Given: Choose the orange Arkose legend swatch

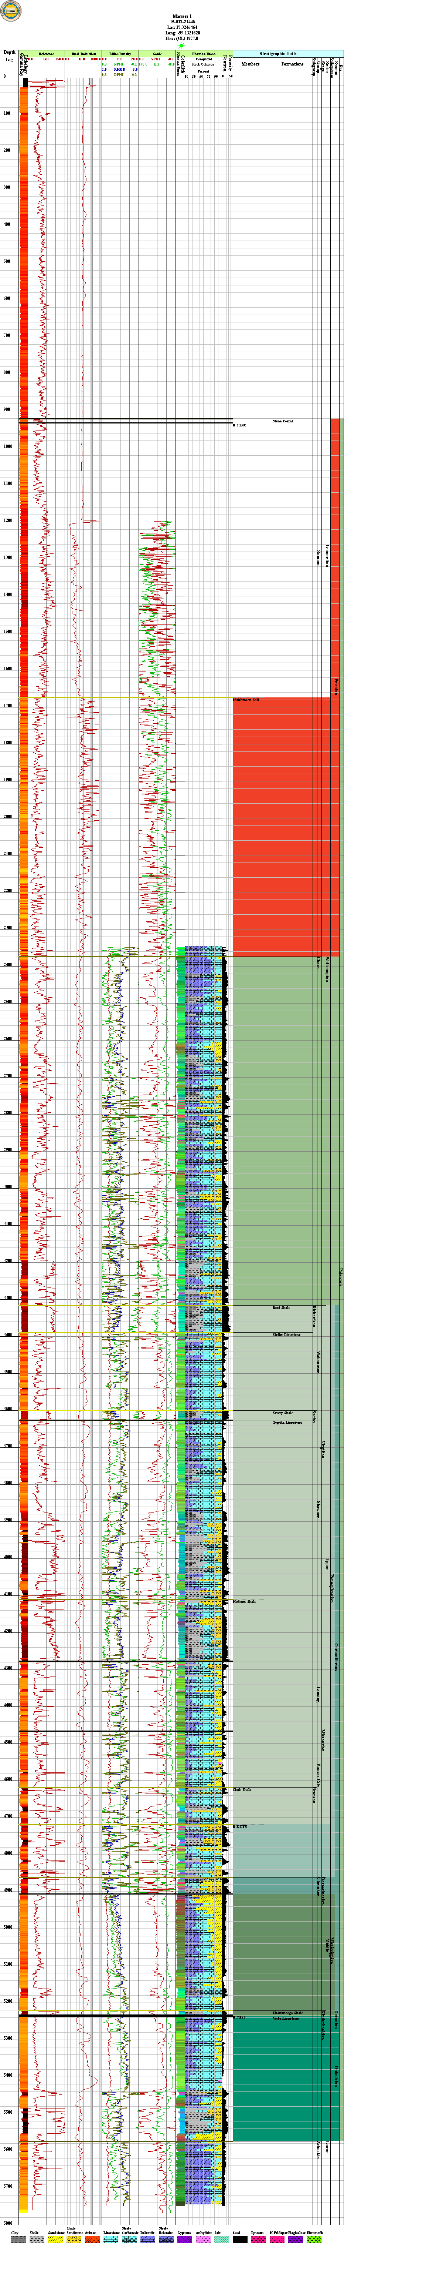Looking at the screenshot, I should tap(92, 2238).
